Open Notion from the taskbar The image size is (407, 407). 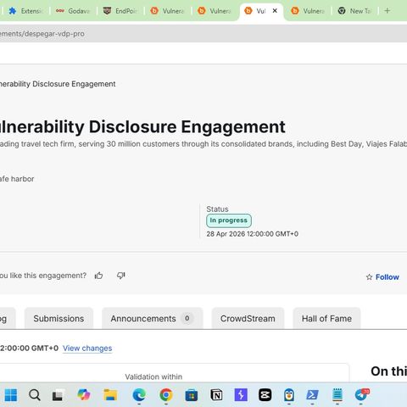click(216, 395)
